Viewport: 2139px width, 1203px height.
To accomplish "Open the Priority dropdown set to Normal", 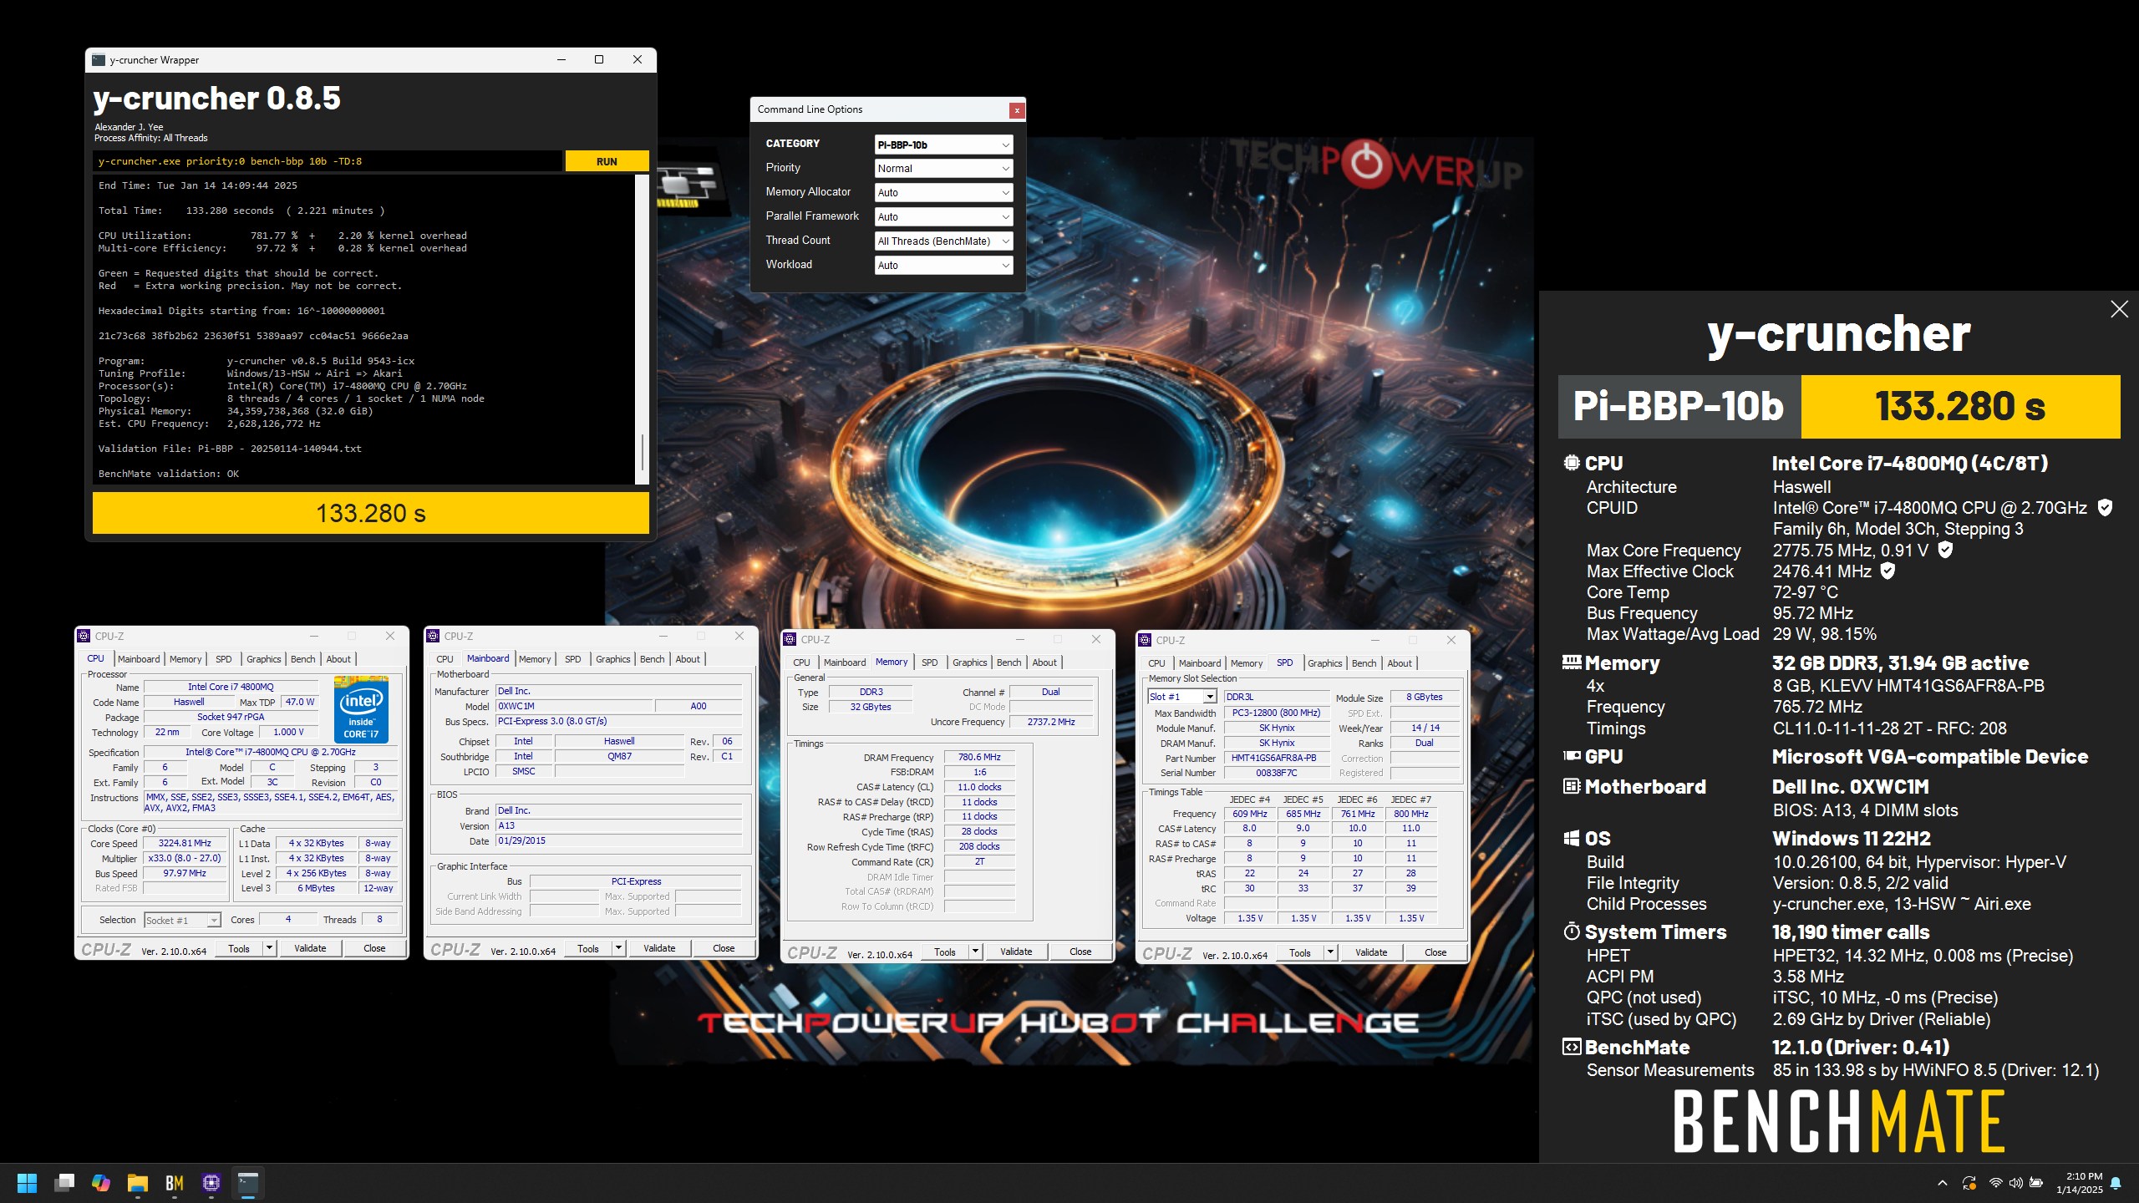I will [x=943, y=169].
